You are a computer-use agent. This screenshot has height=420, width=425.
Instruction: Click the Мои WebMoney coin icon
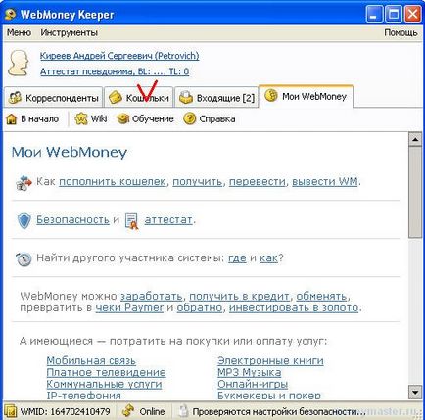[271, 96]
